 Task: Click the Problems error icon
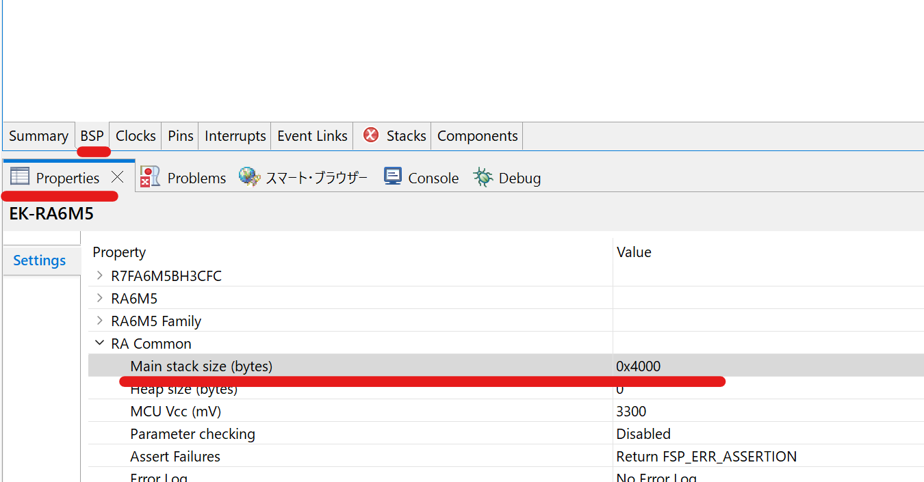[x=149, y=176]
